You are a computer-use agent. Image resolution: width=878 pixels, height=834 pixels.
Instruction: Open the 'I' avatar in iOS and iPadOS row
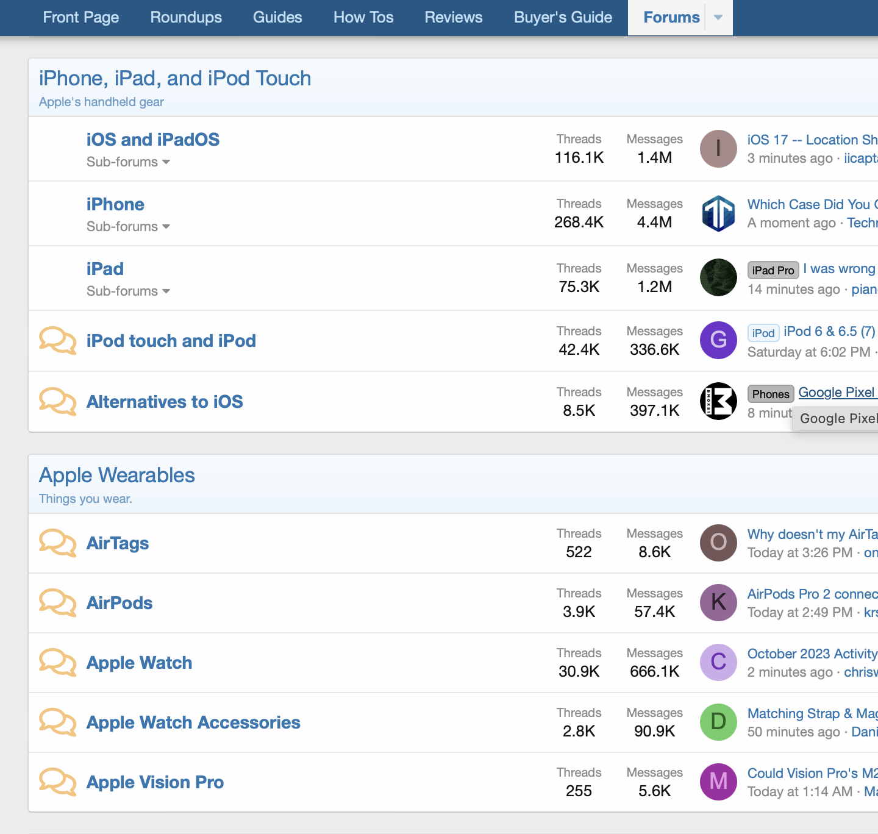718,149
